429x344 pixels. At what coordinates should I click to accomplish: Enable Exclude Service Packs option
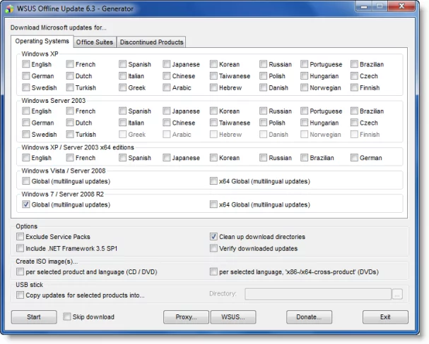coord(20,237)
